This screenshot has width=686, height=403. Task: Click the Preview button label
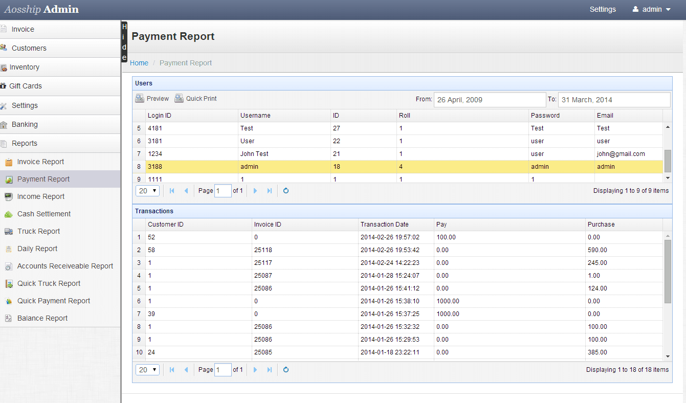click(x=158, y=98)
